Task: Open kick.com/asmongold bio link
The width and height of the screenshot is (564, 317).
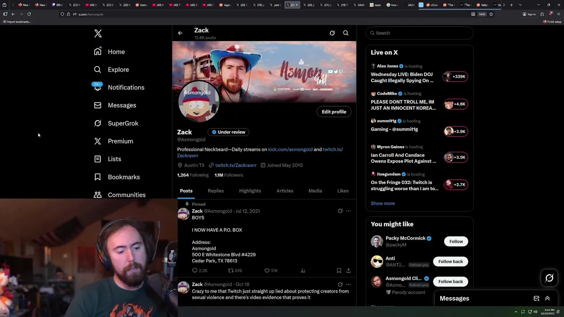Action: [x=290, y=149]
